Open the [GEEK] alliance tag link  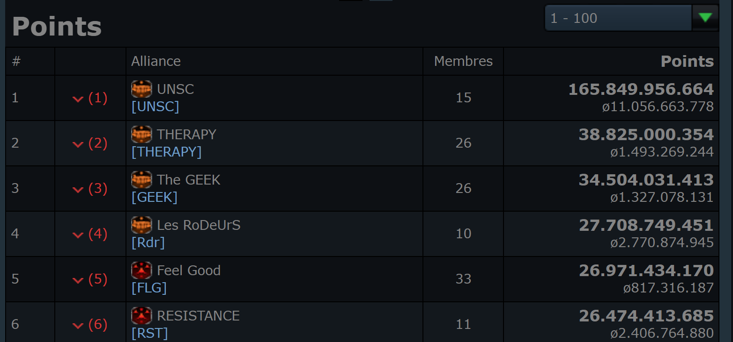(x=154, y=197)
